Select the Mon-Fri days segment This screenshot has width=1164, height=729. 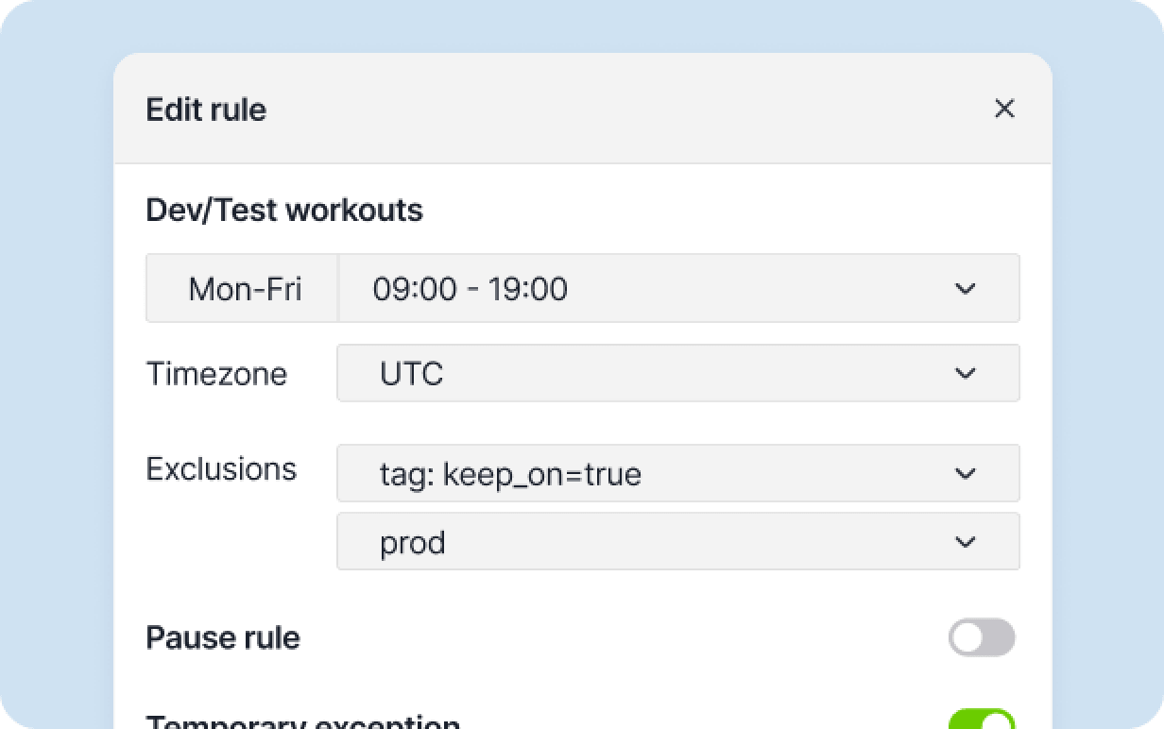click(x=244, y=288)
